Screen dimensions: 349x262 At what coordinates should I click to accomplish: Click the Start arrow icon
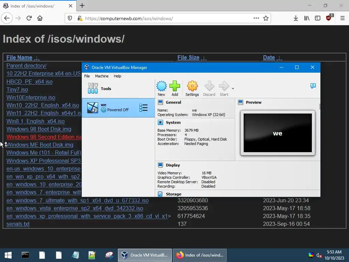click(x=224, y=88)
